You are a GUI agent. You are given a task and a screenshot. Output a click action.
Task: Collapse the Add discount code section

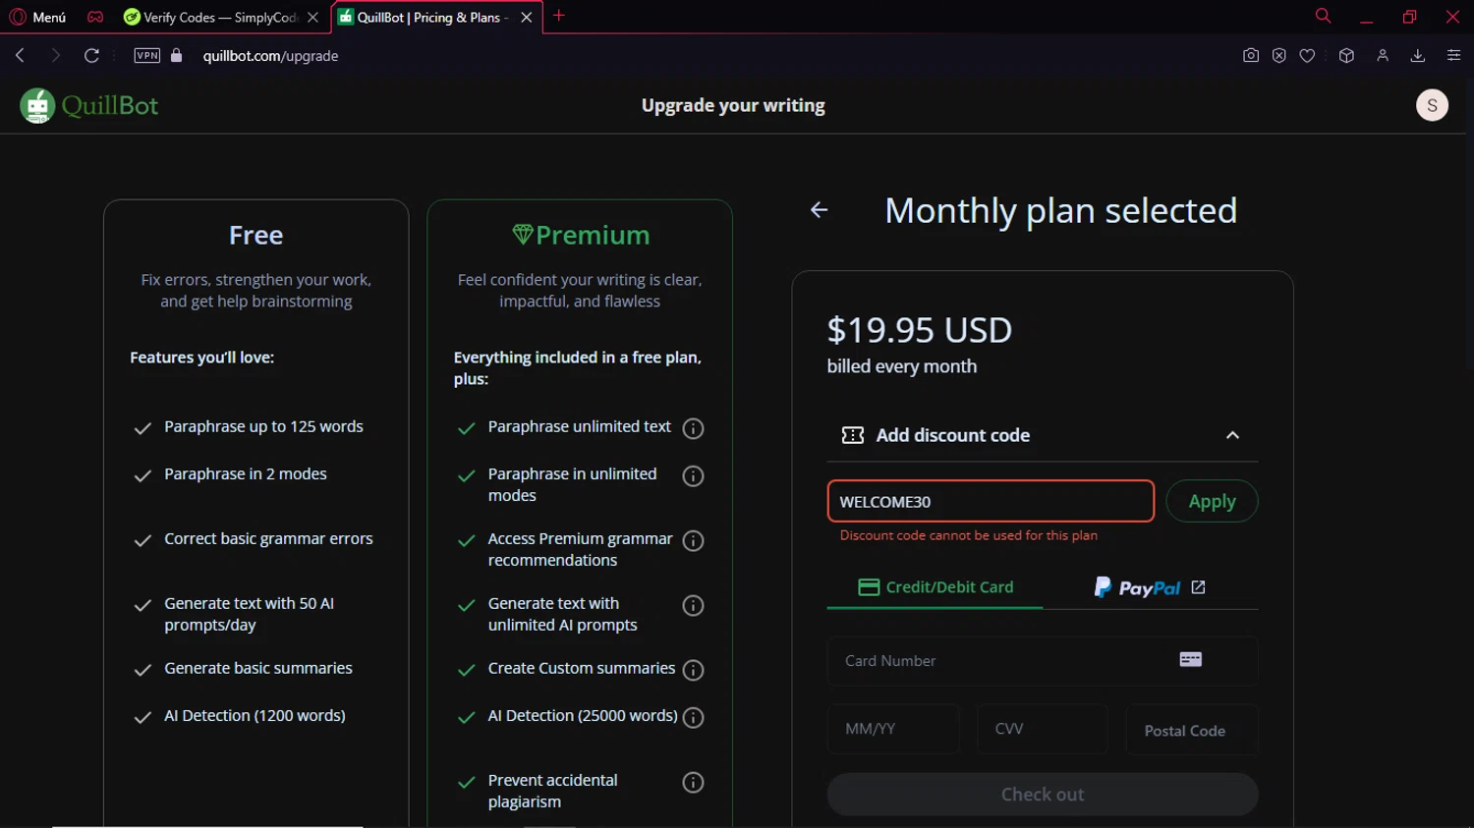point(1232,435)
